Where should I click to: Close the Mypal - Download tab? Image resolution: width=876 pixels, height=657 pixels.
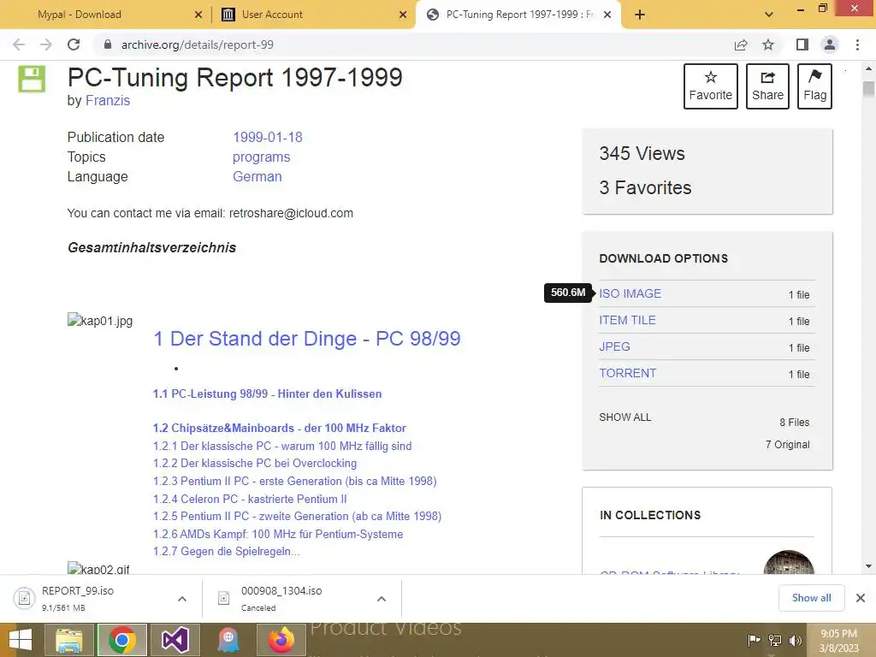click(x=198, y=15)
